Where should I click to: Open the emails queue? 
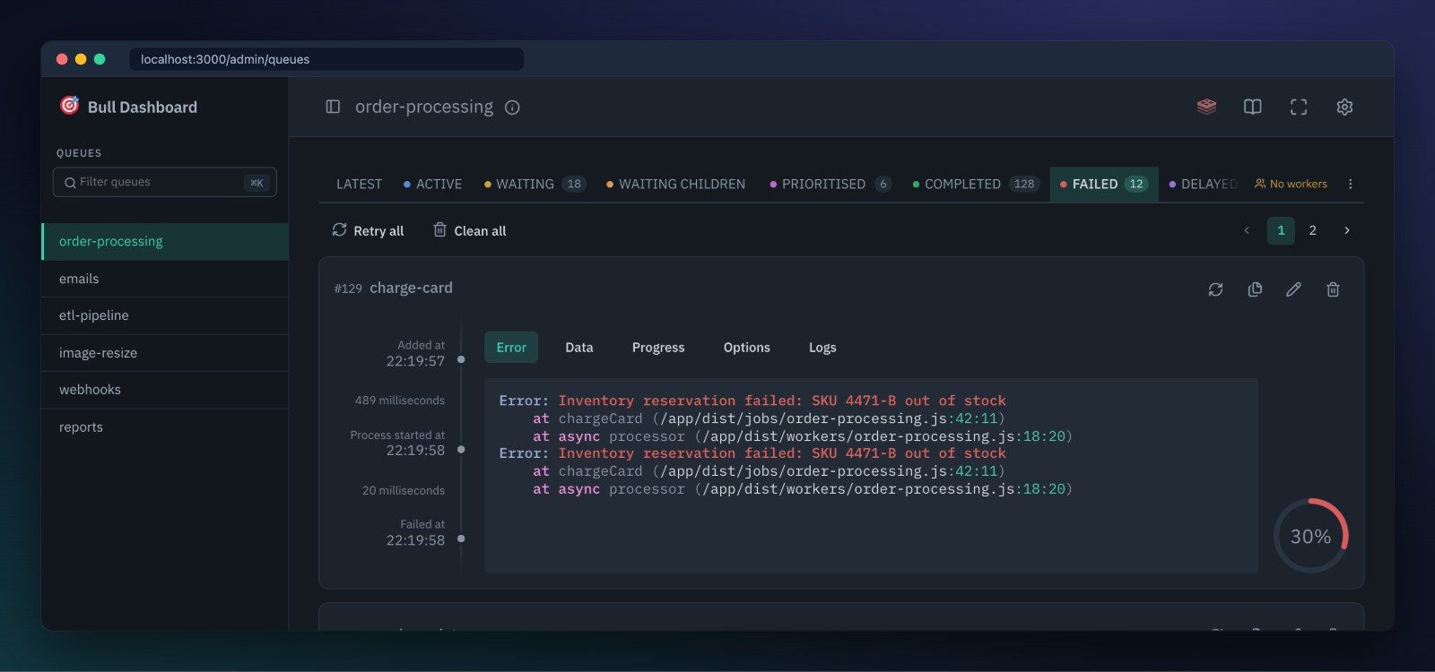[x=165, y=279]
